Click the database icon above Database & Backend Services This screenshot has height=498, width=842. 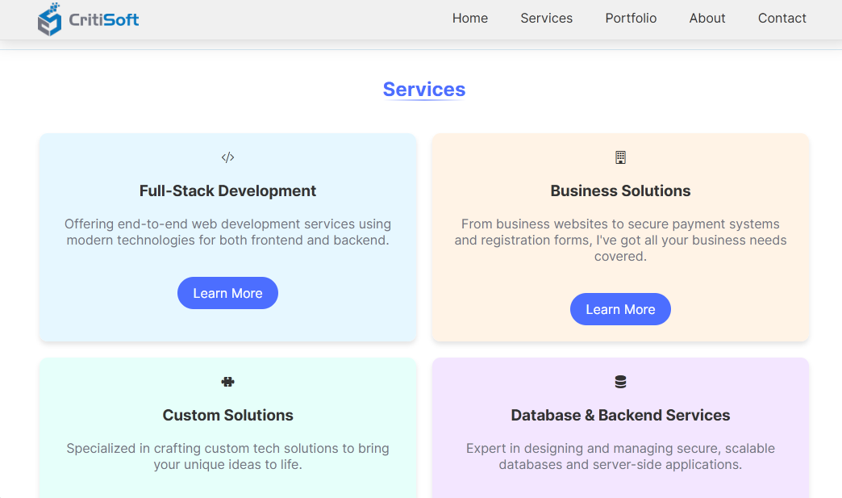(x=620, y=381)
